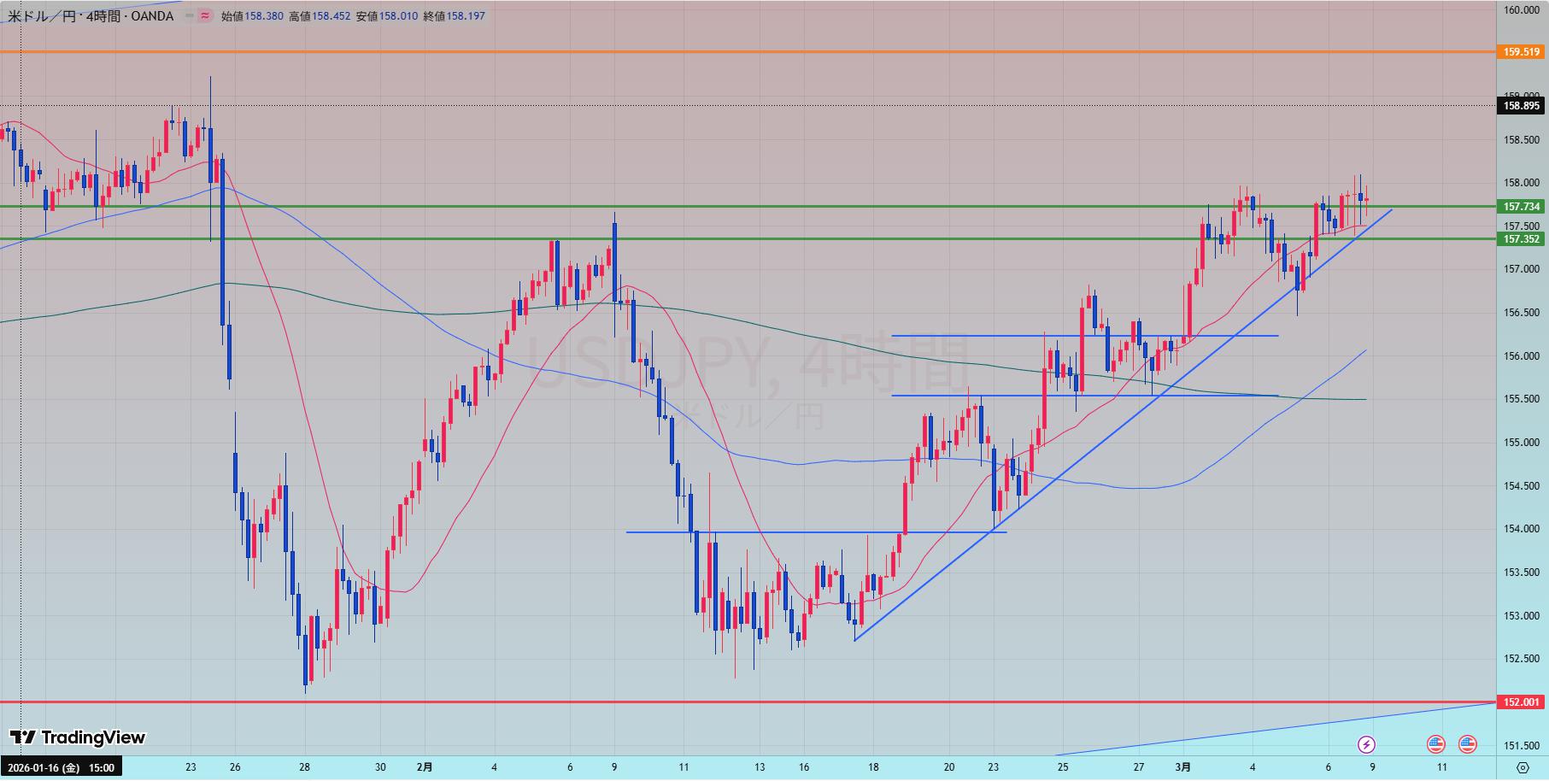Select the red 152.001 price label

[x=1521, y=702]
